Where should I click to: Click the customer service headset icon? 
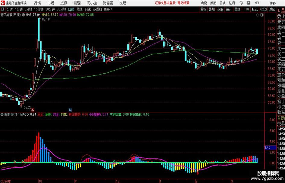(241, 3)
